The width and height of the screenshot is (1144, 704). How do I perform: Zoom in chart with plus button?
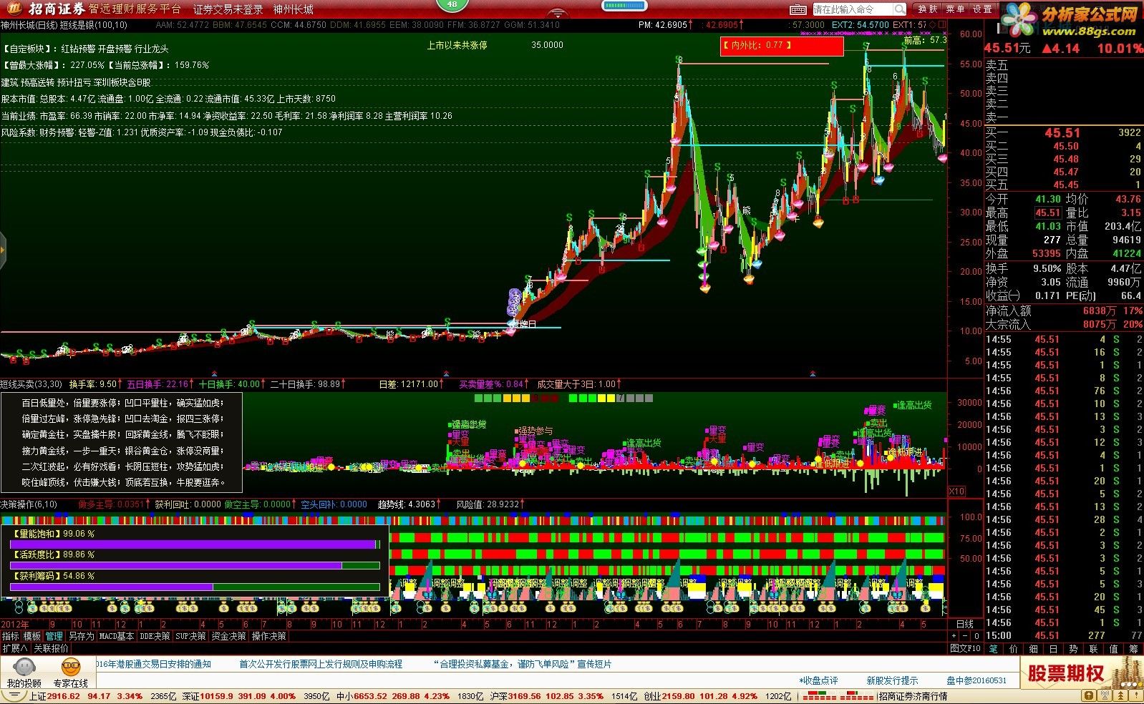(954, 636)
